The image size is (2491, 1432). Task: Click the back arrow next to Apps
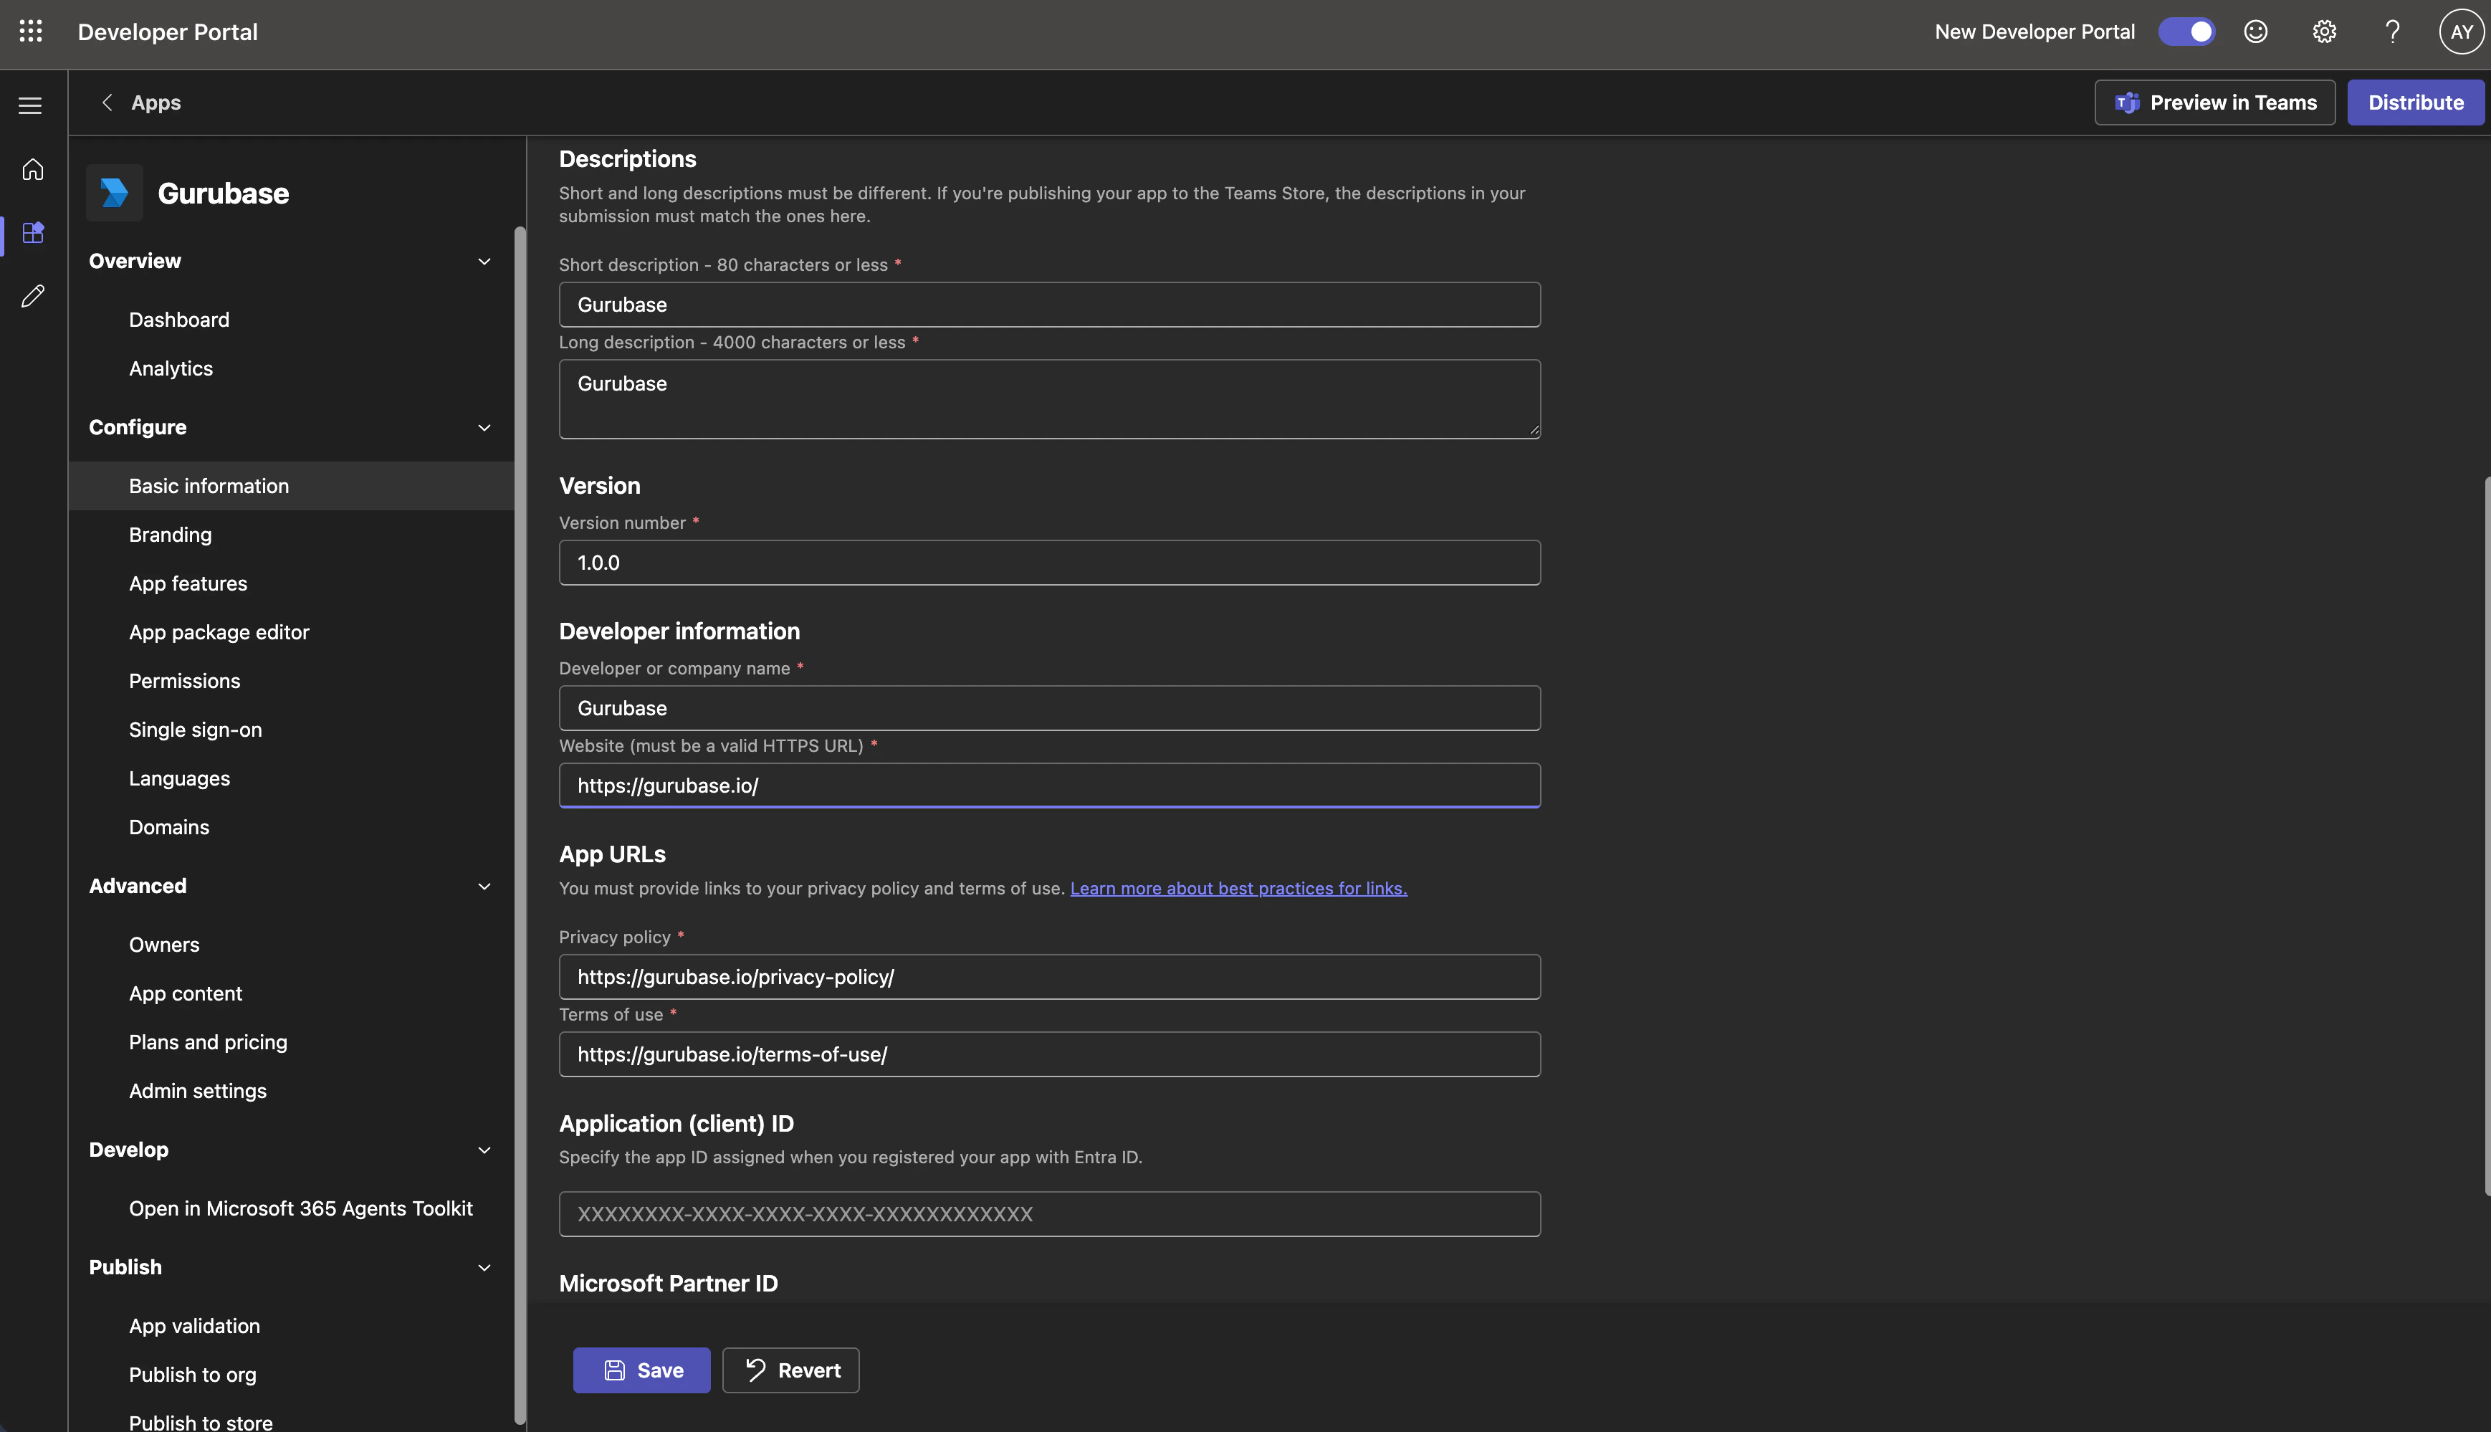(107, 102)
